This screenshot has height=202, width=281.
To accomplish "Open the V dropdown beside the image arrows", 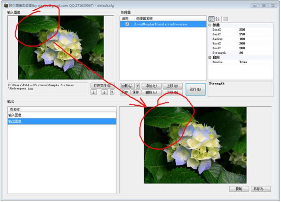I will click(112, 92).
